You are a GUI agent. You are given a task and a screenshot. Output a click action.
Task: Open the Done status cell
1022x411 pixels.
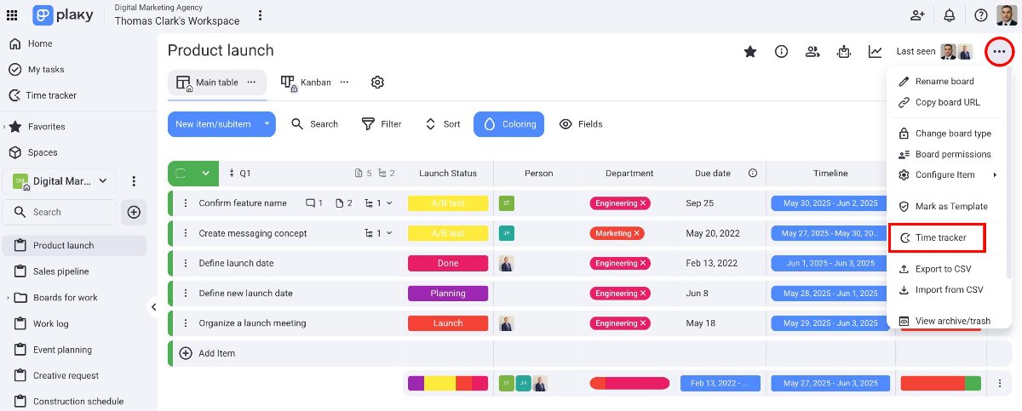tap(448, 264)
